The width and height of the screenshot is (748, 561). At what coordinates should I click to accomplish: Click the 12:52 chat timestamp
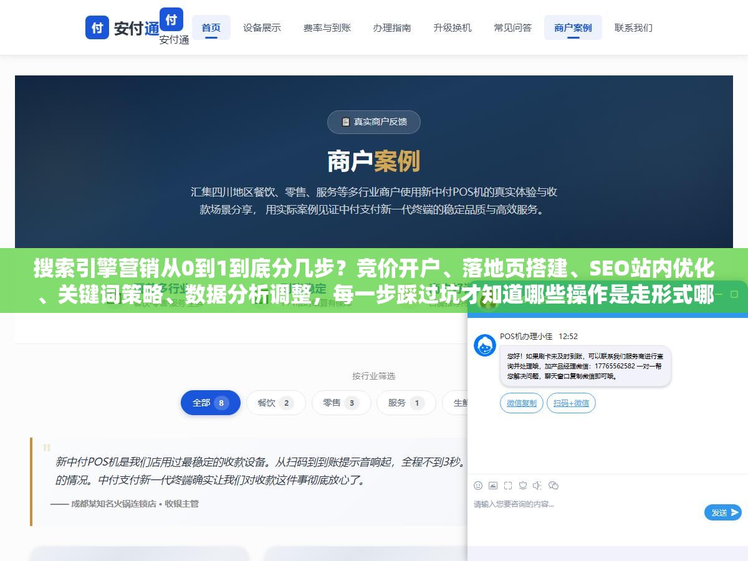click(x=568, y=336)
